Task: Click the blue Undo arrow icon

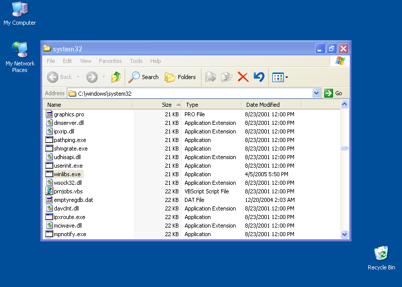Action: tap(259, 77)
